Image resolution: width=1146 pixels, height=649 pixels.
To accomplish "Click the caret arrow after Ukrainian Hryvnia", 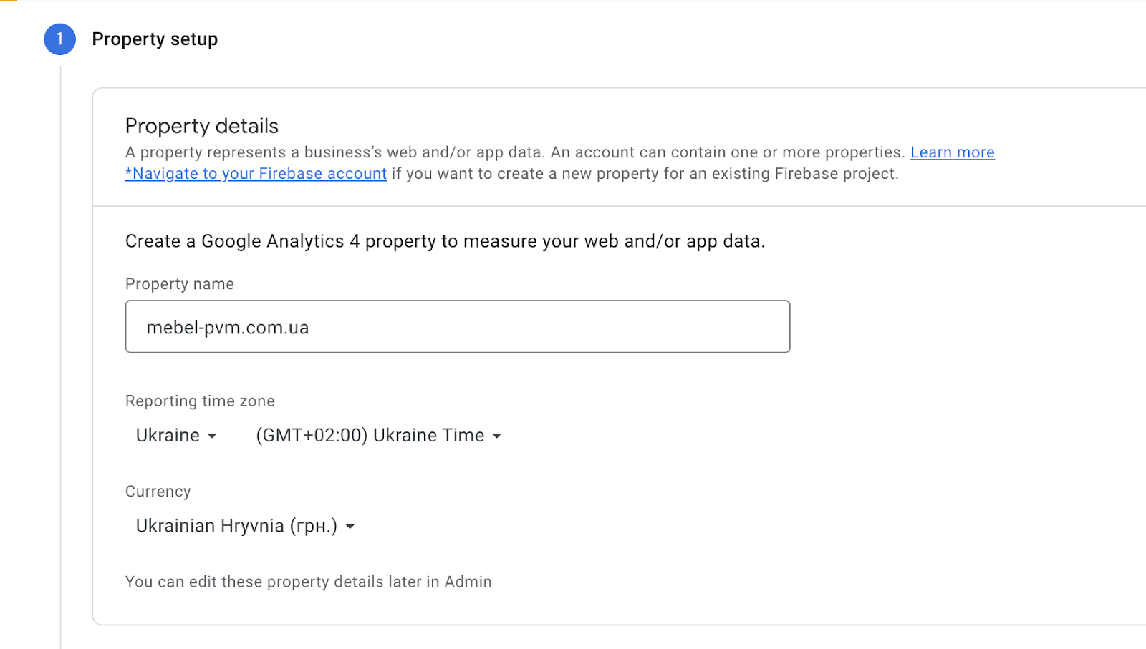I will pyautogui.click(x=350, y=527).
